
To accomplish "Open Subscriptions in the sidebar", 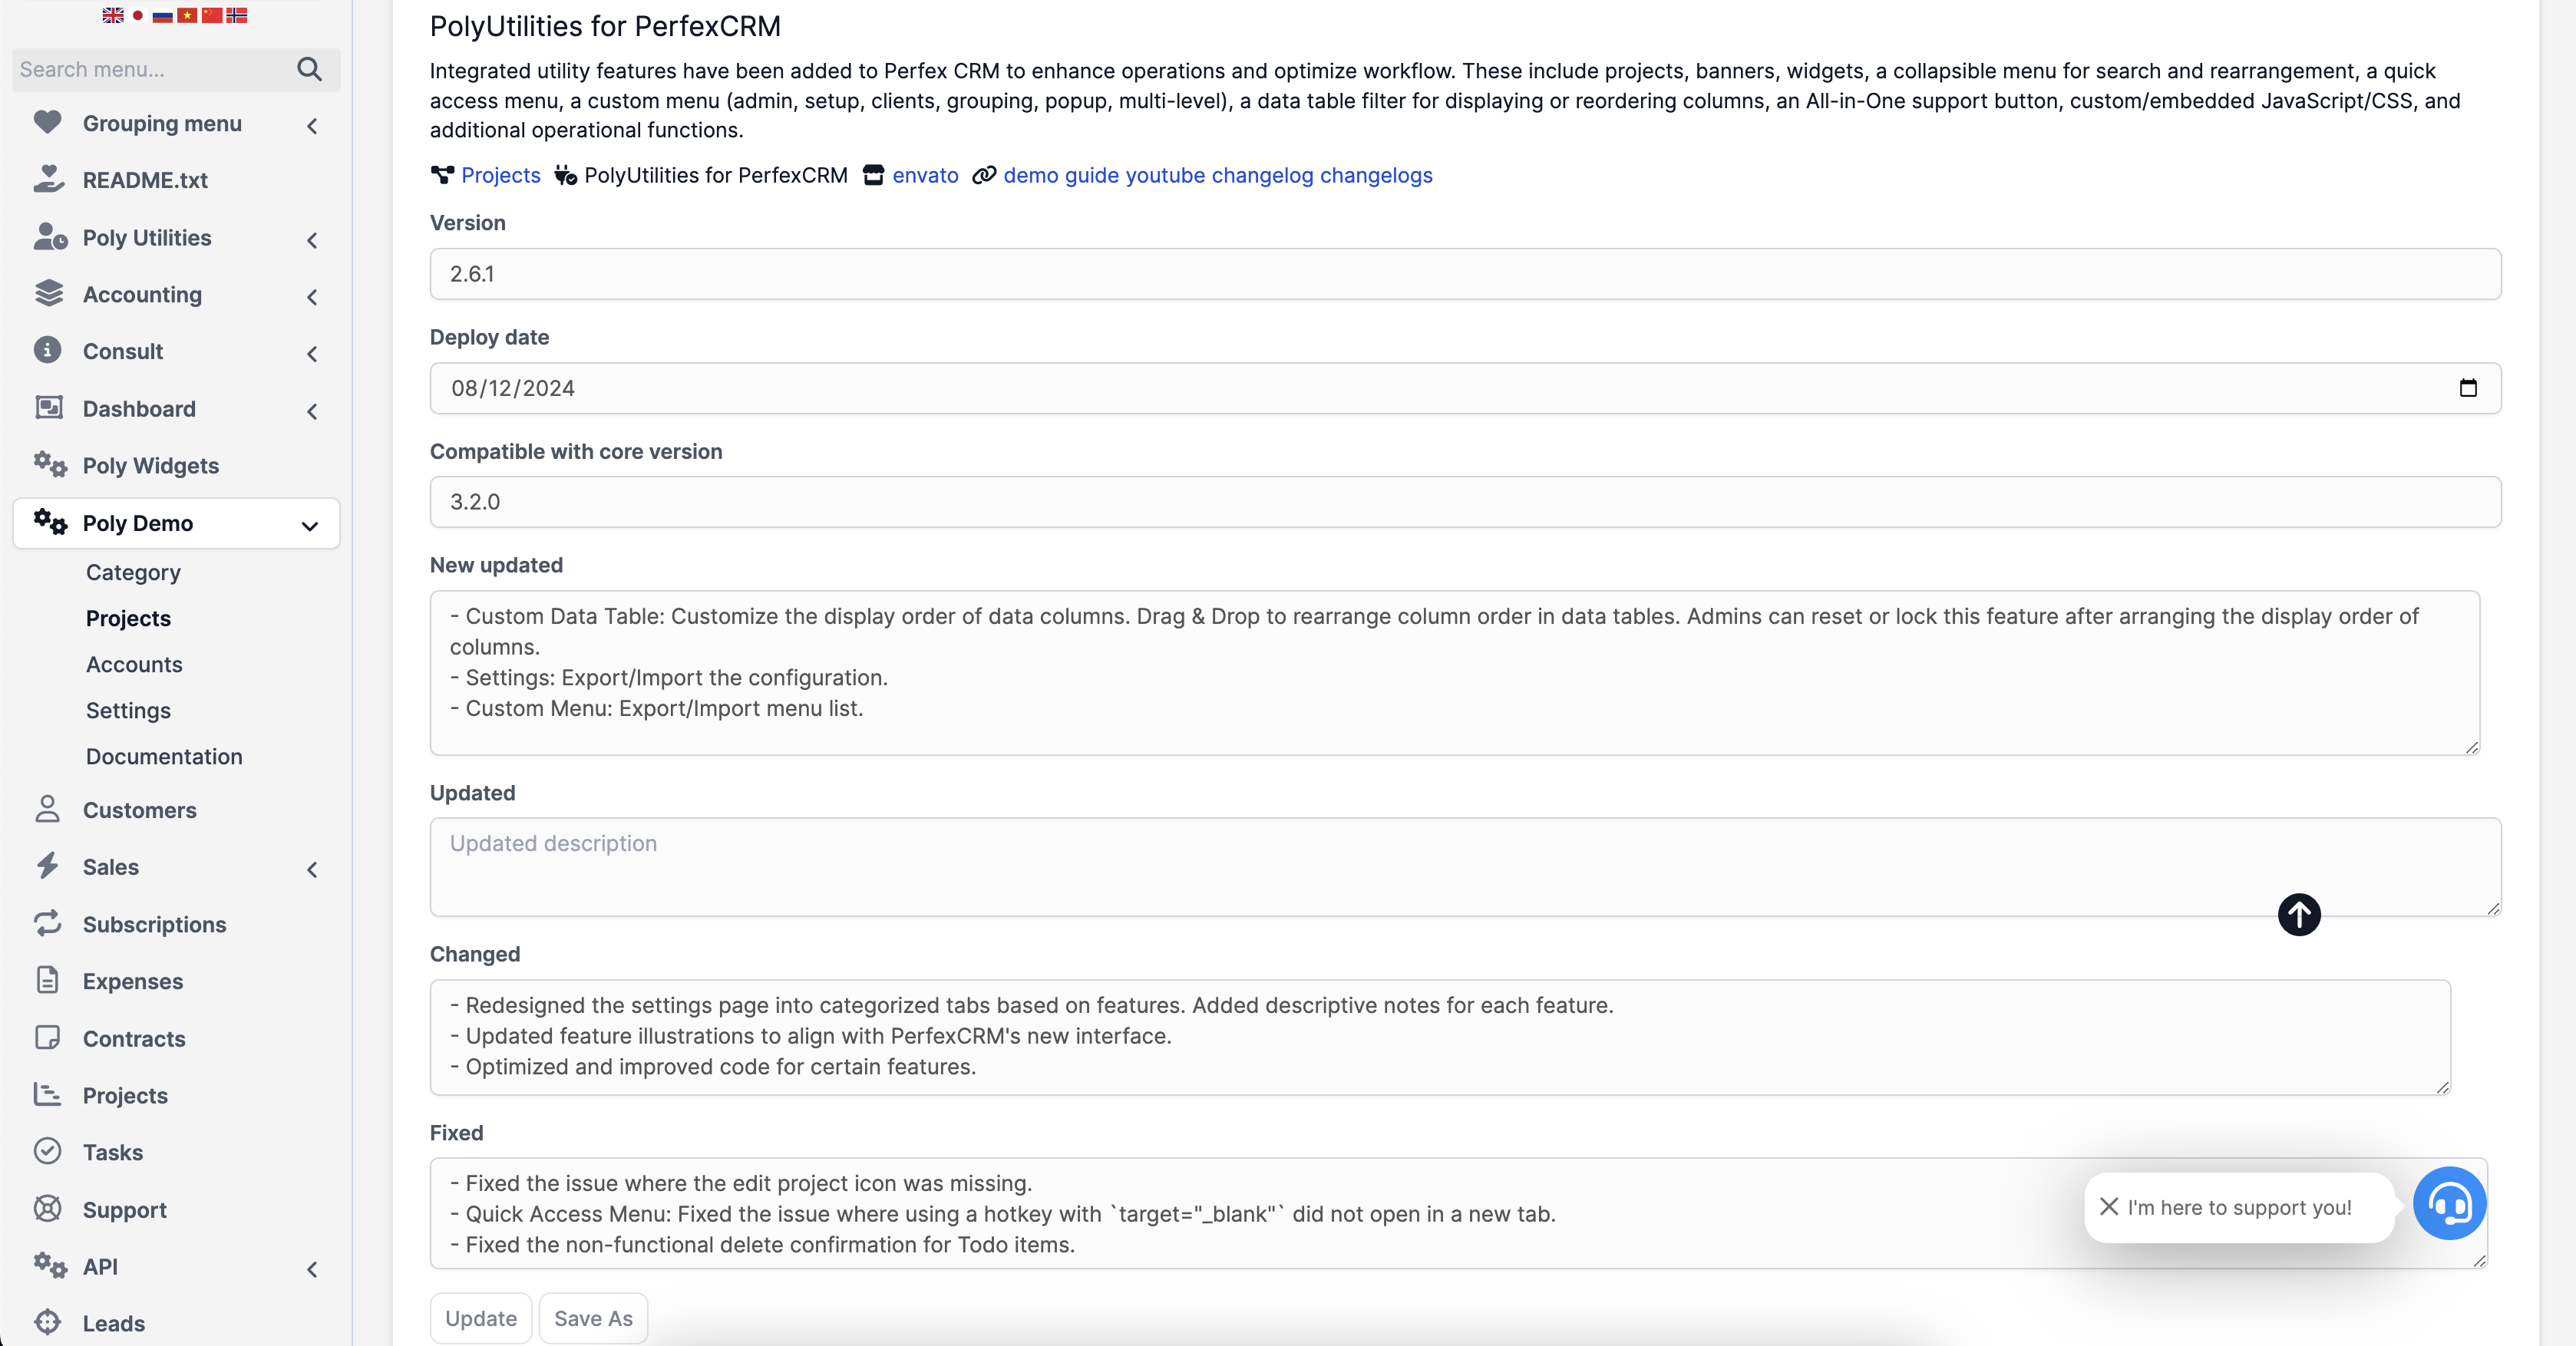I will (154, 925).
